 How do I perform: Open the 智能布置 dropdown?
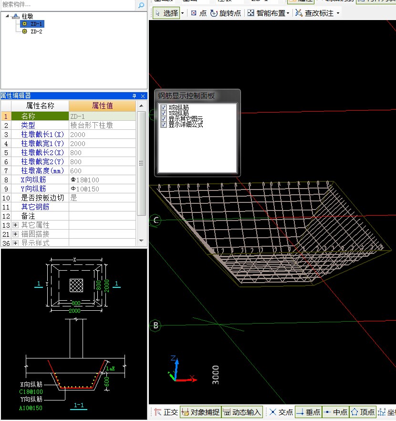click(288, 13)
